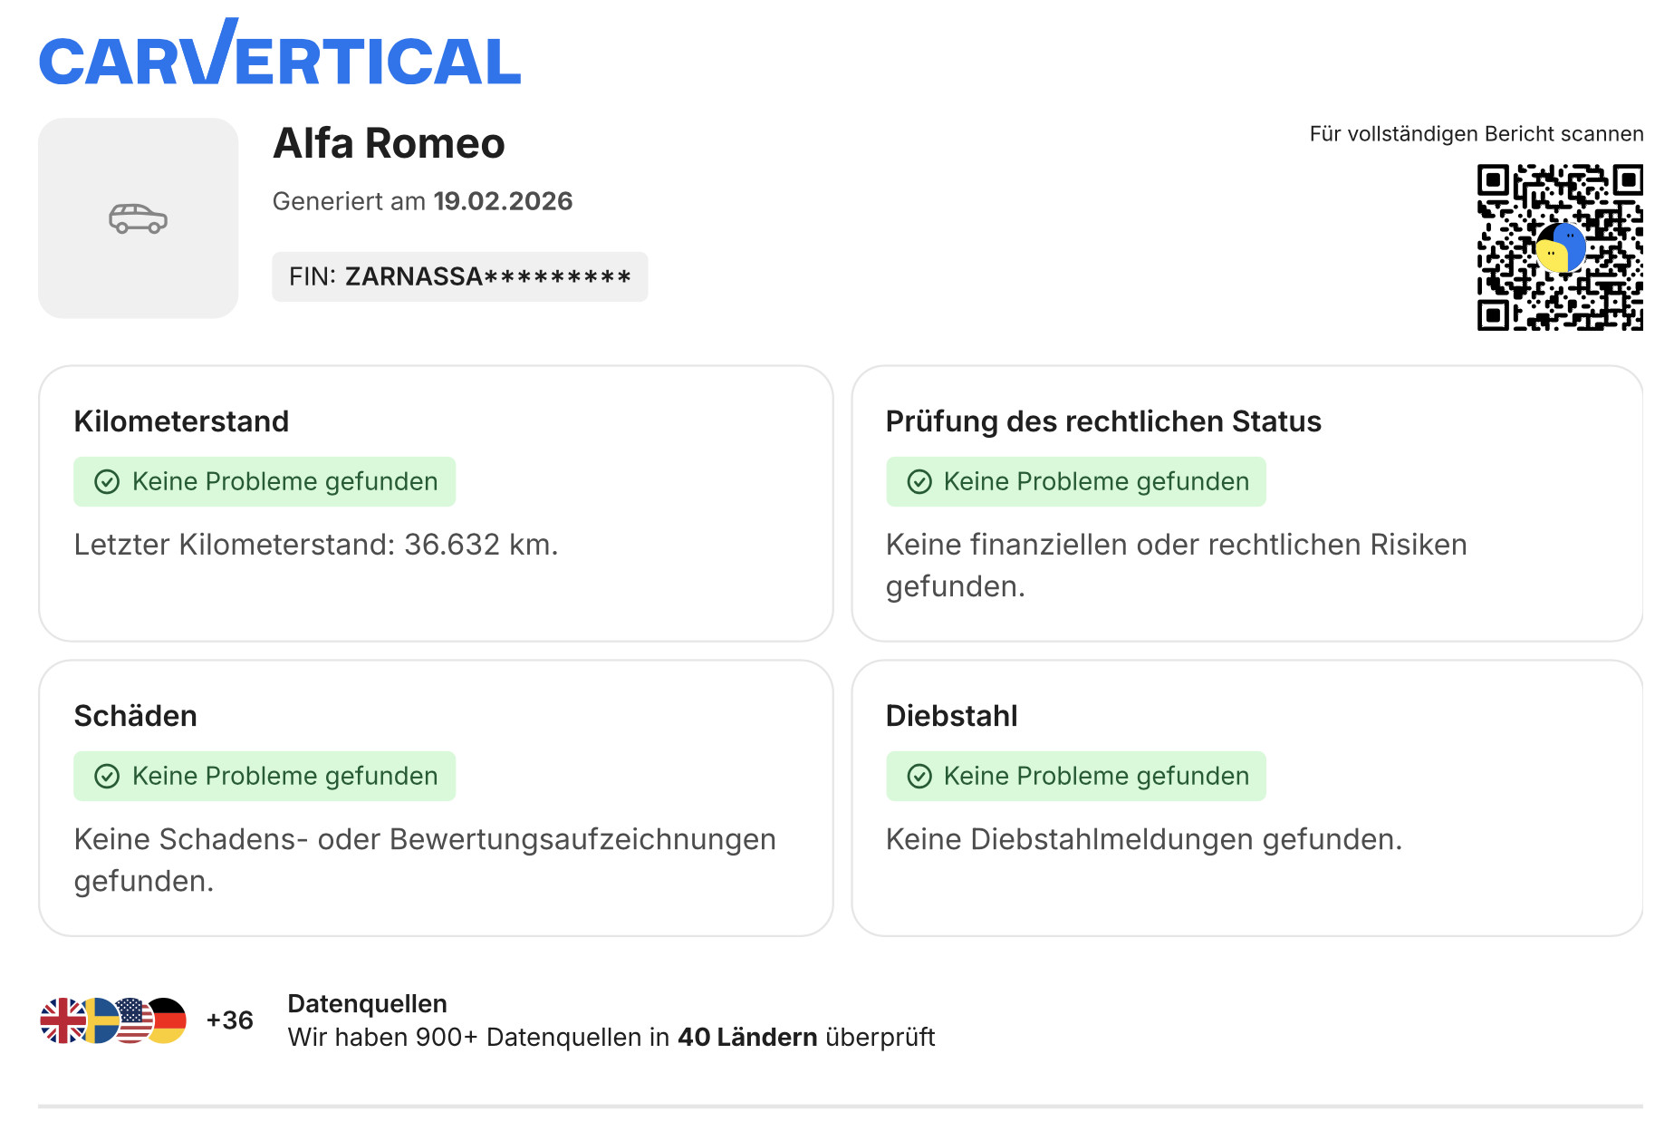This screenshot has height=1131, width=1674.
Task: Click the checkmark icon under Diebstahl
Action: pyautogui.click(x=919, y=777)
